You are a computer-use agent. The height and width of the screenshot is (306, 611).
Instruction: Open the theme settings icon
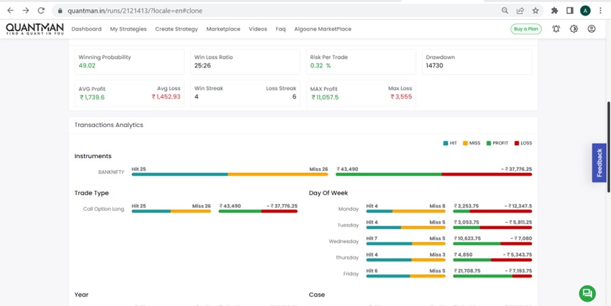[x=574, y=29]
